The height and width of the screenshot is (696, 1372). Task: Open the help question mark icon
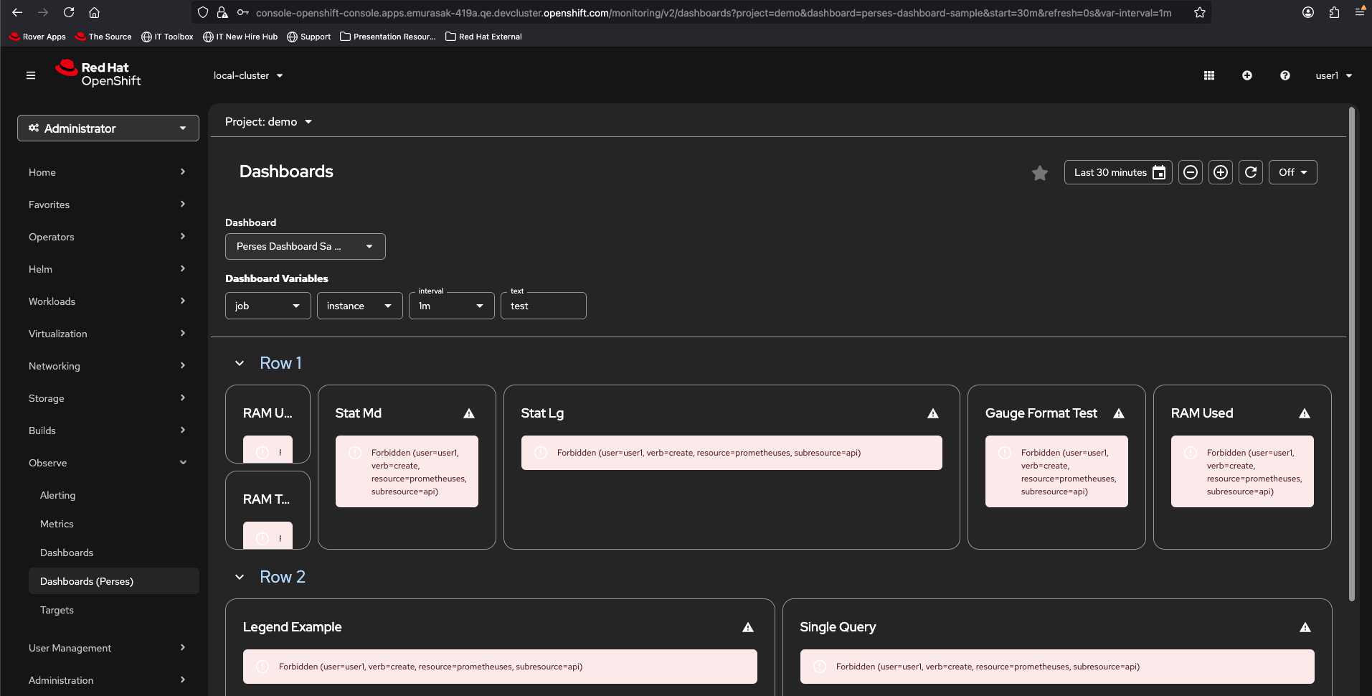(1285, 75)
